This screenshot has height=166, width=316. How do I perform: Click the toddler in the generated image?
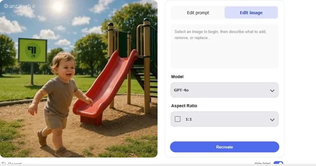(58, 103)
